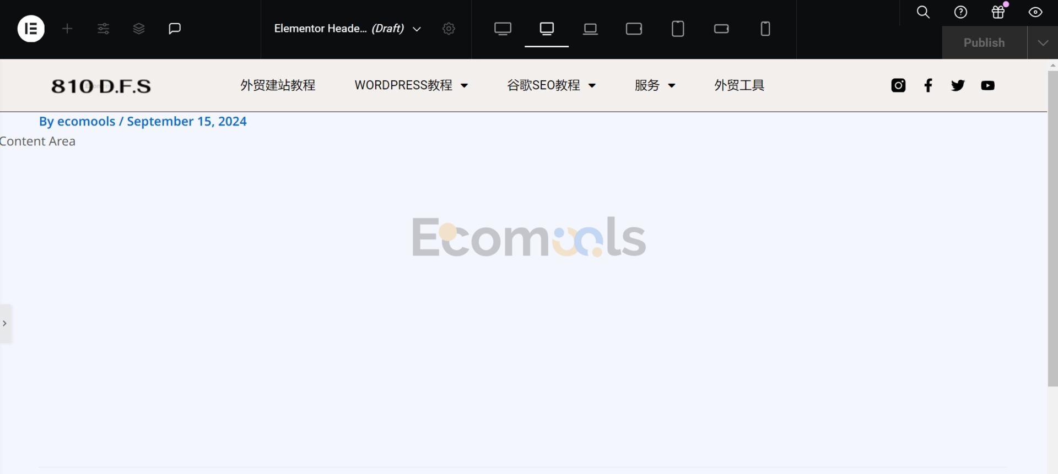
Task: Open the 外贸建站教程 menu item
Action: pyautogui.click(x=278, y=85)
